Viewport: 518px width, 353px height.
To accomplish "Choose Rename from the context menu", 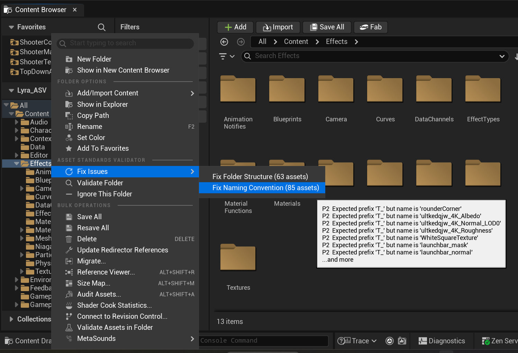I will pyautogui.click(x=125, y=127).
